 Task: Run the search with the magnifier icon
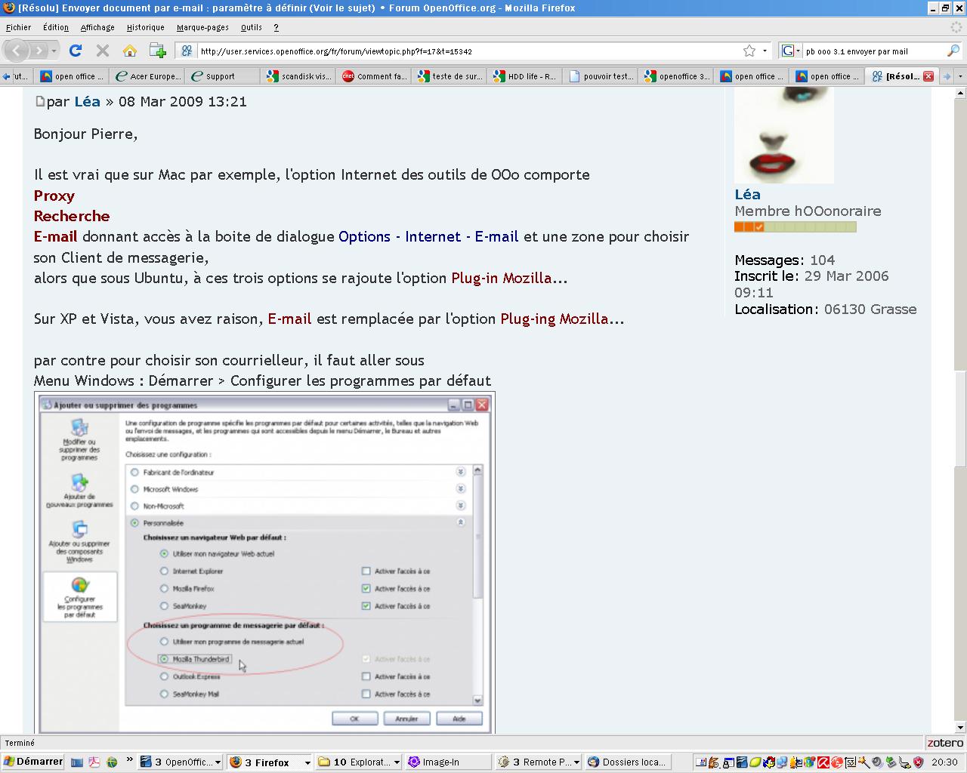click(953, 51)
